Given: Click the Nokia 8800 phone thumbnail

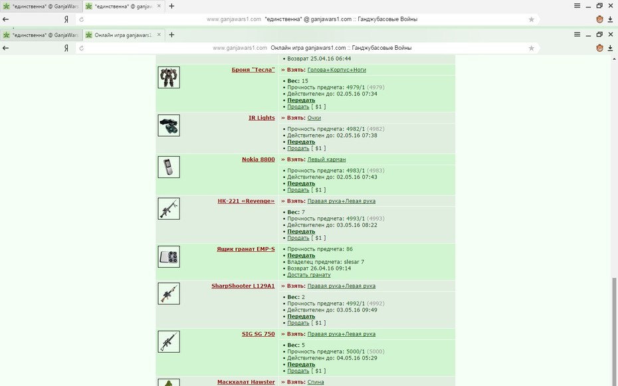Looking at the screenshot, I should click(x=169, y=167).
